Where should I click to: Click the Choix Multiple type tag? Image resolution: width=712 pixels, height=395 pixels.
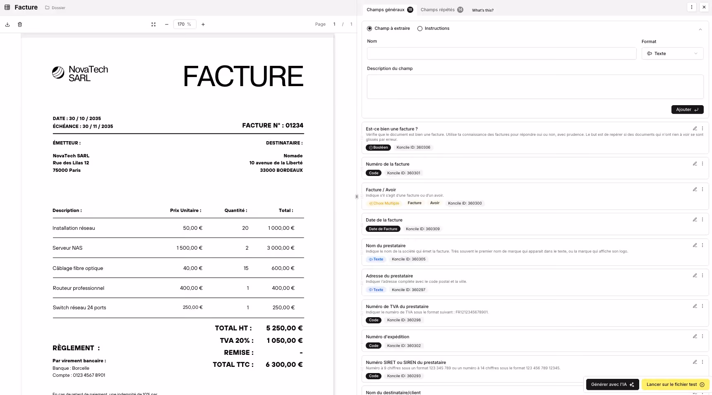pos(384,203)
